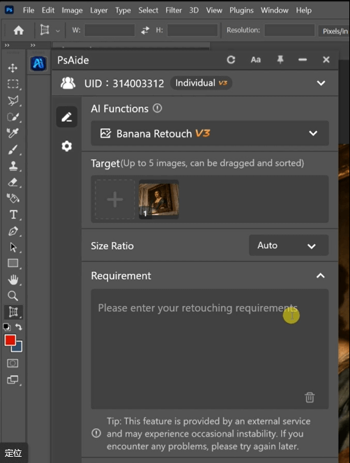The width and height of the screenshot is (350, 463).
Task: Open the Window menu
Action: pos(275,10)
